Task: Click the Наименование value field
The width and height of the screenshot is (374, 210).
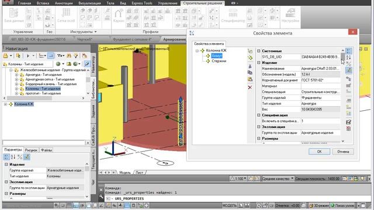Action: click(x=321, y=69)
